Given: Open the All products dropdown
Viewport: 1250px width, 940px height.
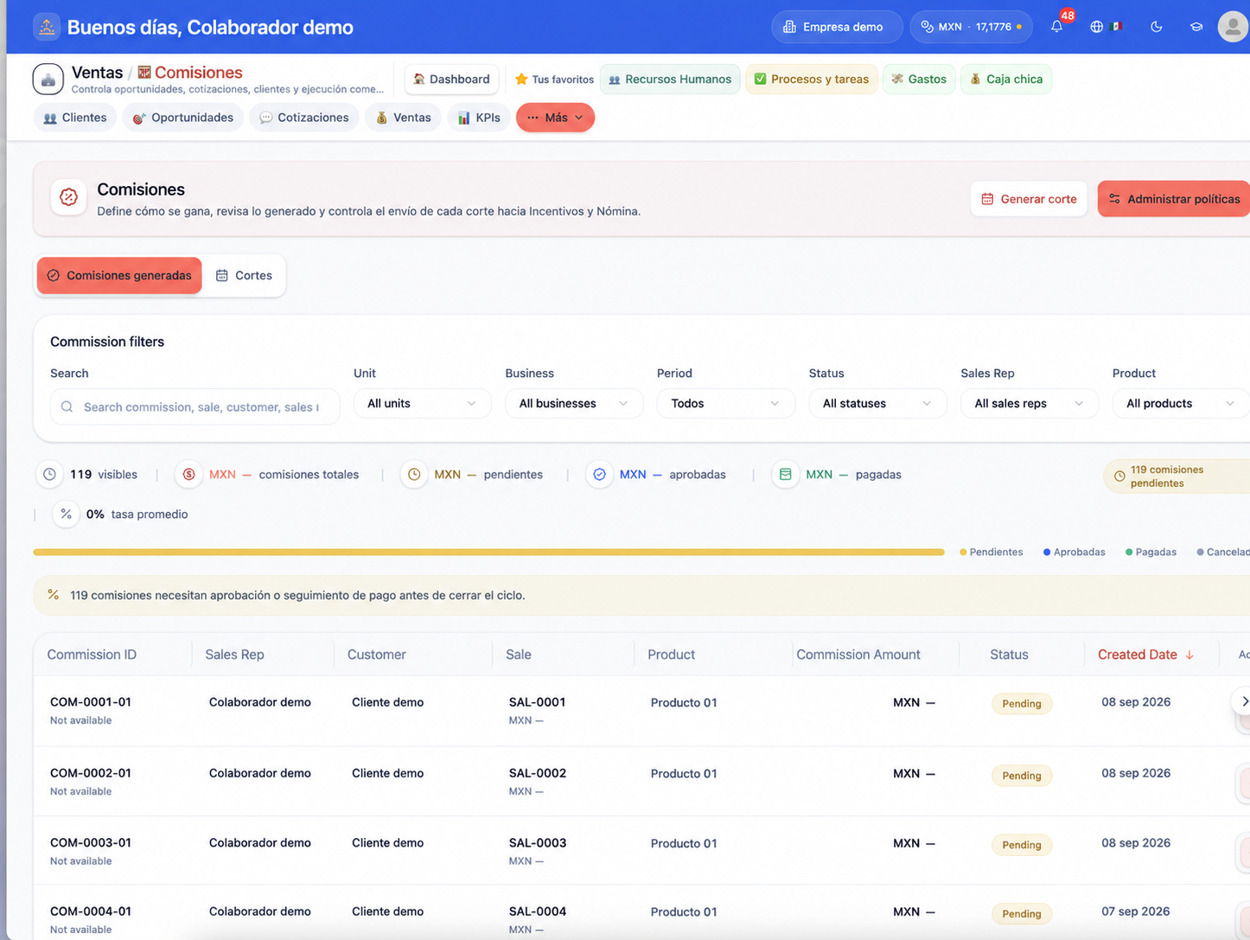Looking at the screenshot, I should click(1181, 403).
